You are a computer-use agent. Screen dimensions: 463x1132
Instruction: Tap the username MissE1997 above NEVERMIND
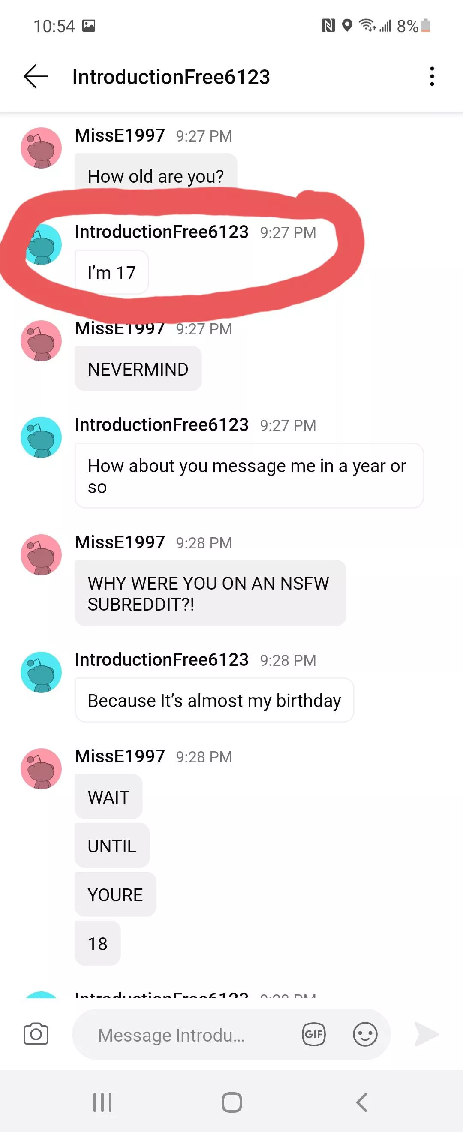pyautogui.click(x=119, y=329)
